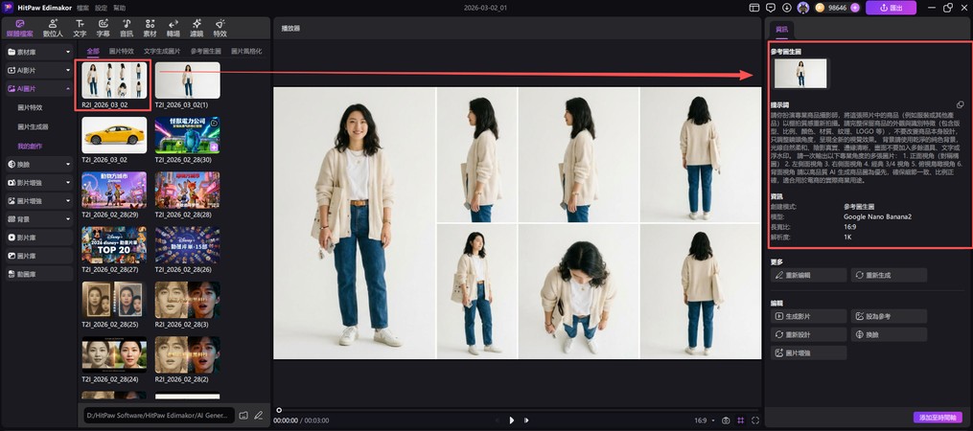This screenshot has height=431, width=973.
Task: Open 動圖庫 in the sidebar
Action: click(x=39, y=274)
